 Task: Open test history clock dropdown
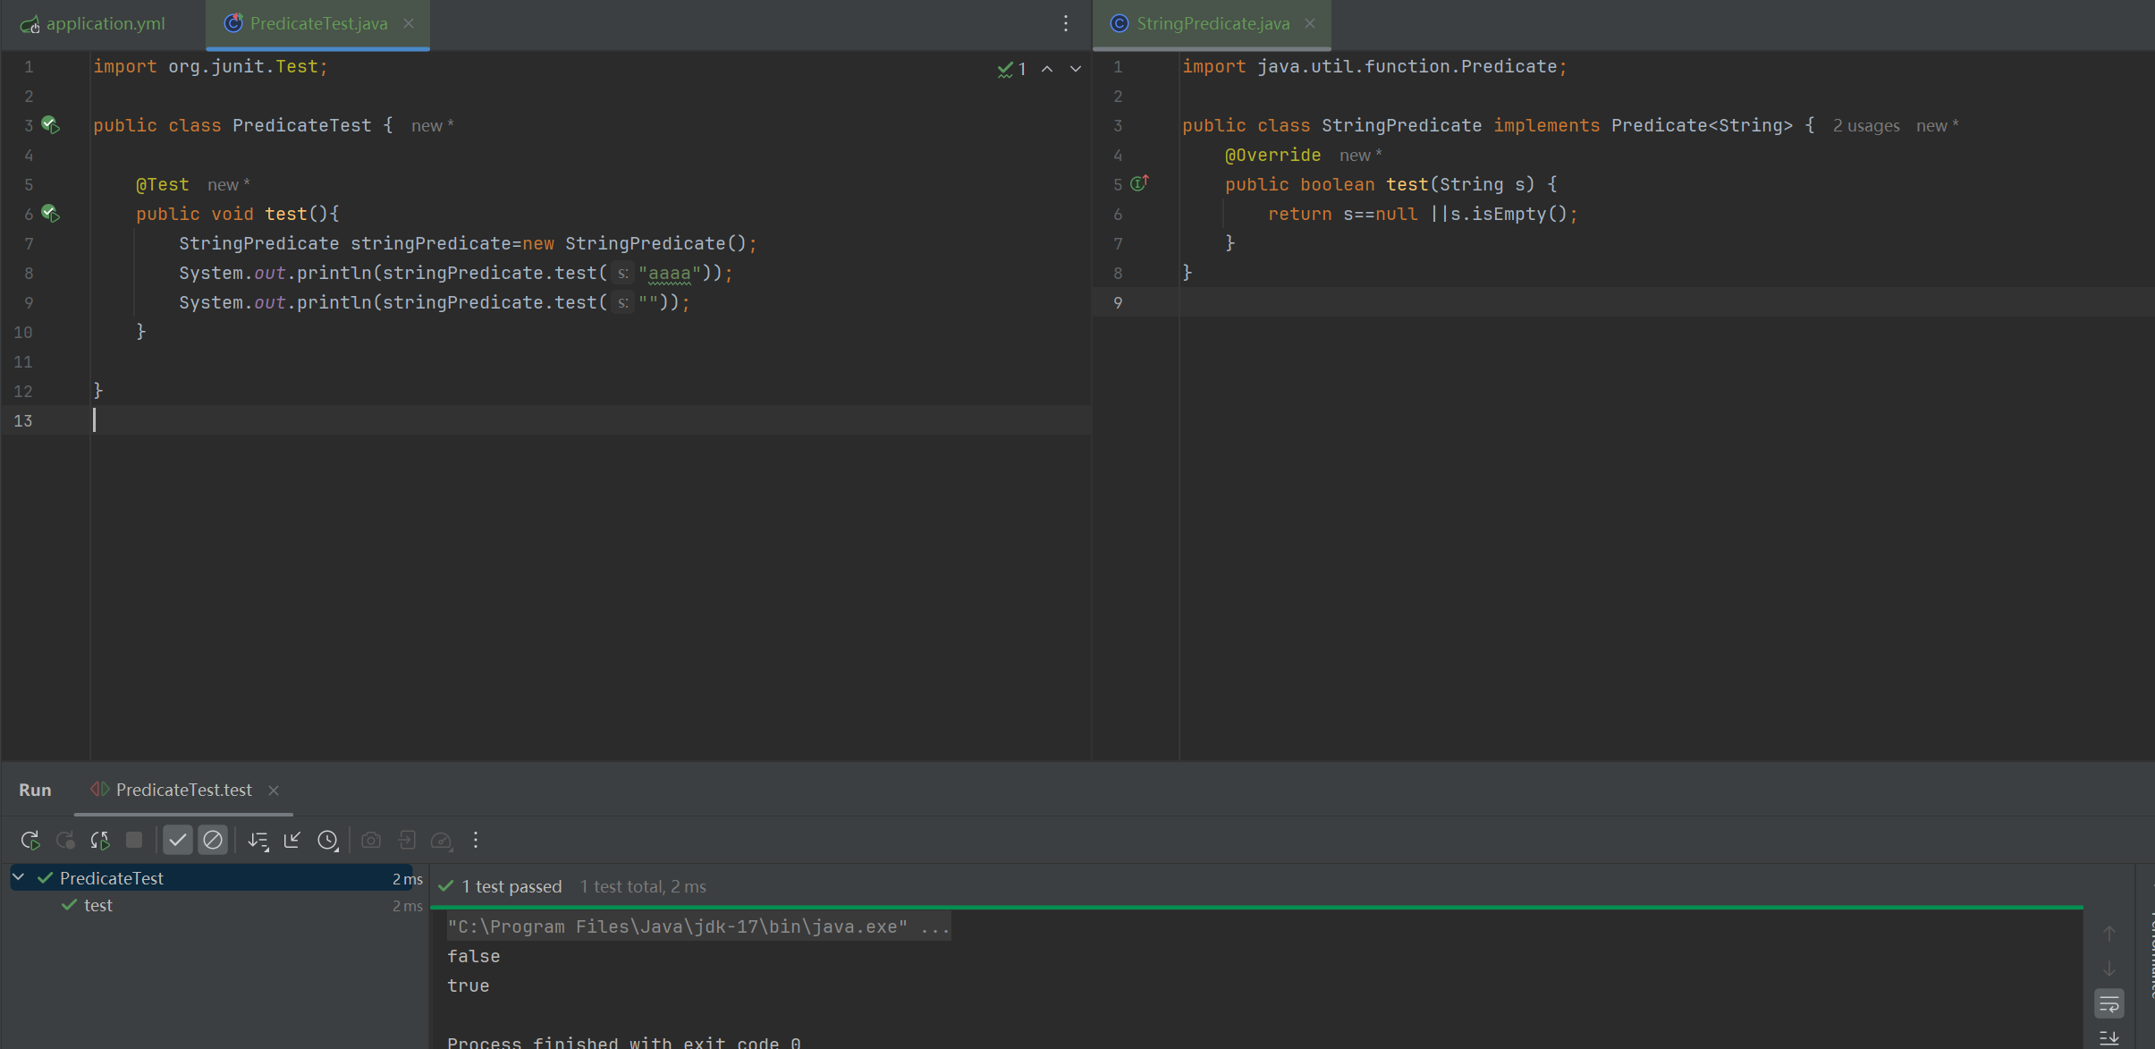click(x=328, y=840)
